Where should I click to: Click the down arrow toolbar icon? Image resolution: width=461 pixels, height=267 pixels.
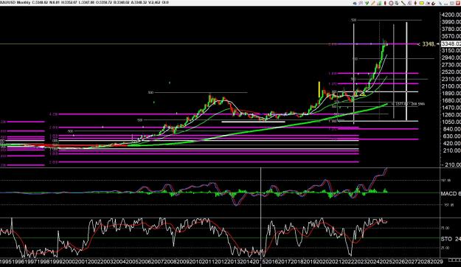397,3
